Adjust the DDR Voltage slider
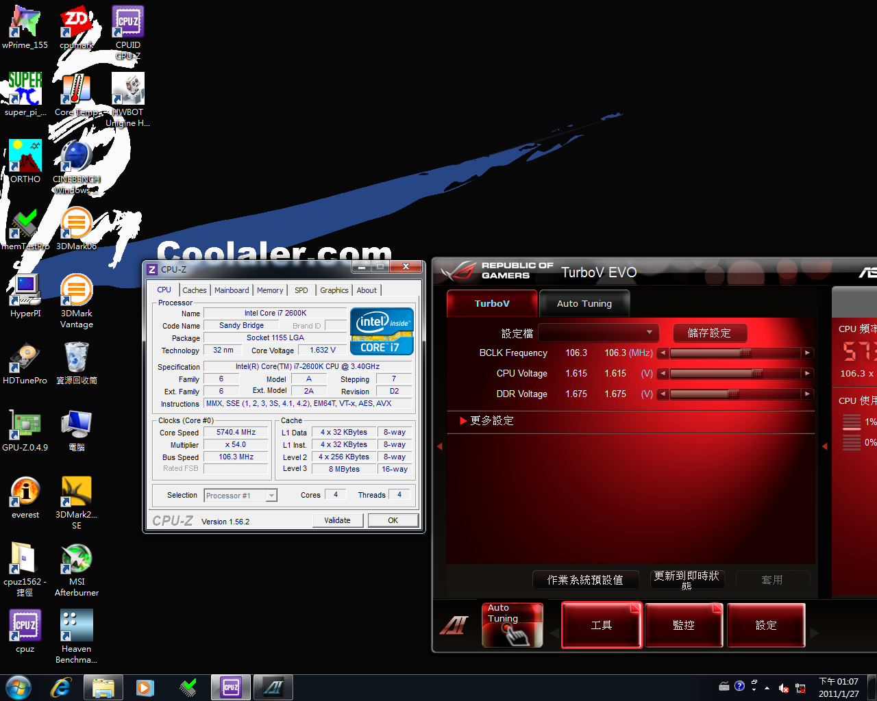877x701 pixels. (x=735, y=394)
